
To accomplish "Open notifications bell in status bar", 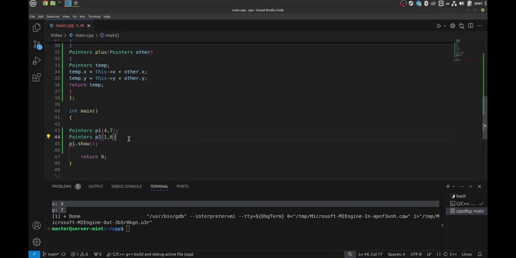I will [479, 254].
